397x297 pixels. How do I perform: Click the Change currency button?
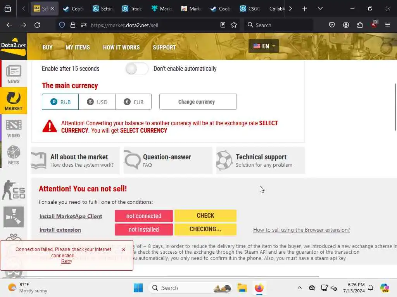198,102
